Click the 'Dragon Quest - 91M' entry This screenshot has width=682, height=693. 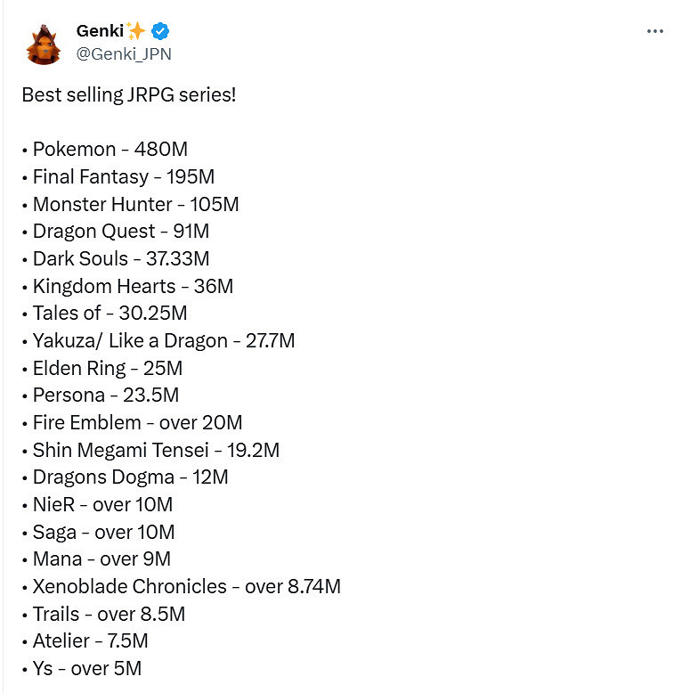click(120, 232)
